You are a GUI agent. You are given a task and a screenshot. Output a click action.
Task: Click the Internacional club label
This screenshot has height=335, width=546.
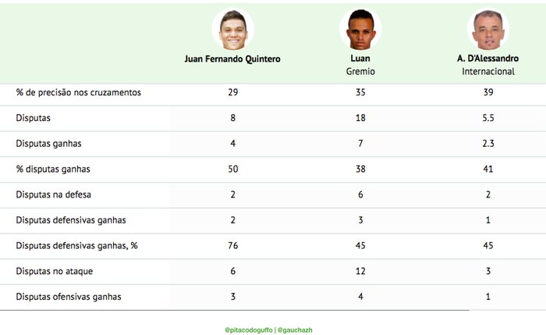(x=487, y=72)
